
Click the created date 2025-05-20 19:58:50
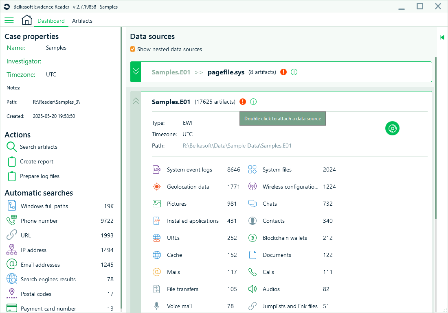[54, 116]
